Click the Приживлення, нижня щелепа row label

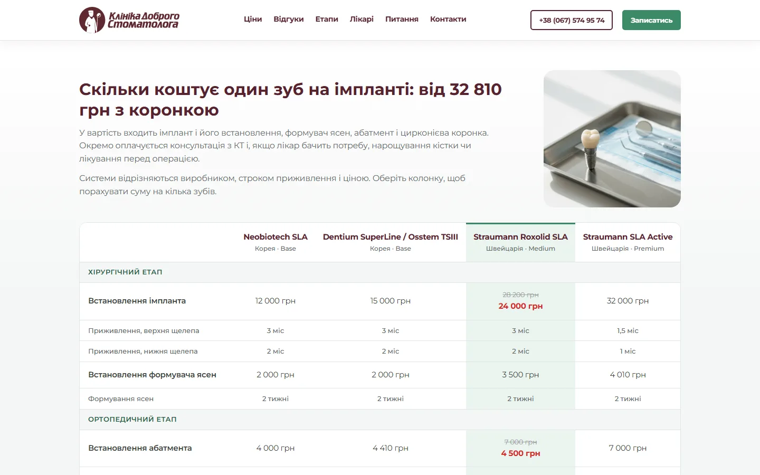[x=143, y=351]
